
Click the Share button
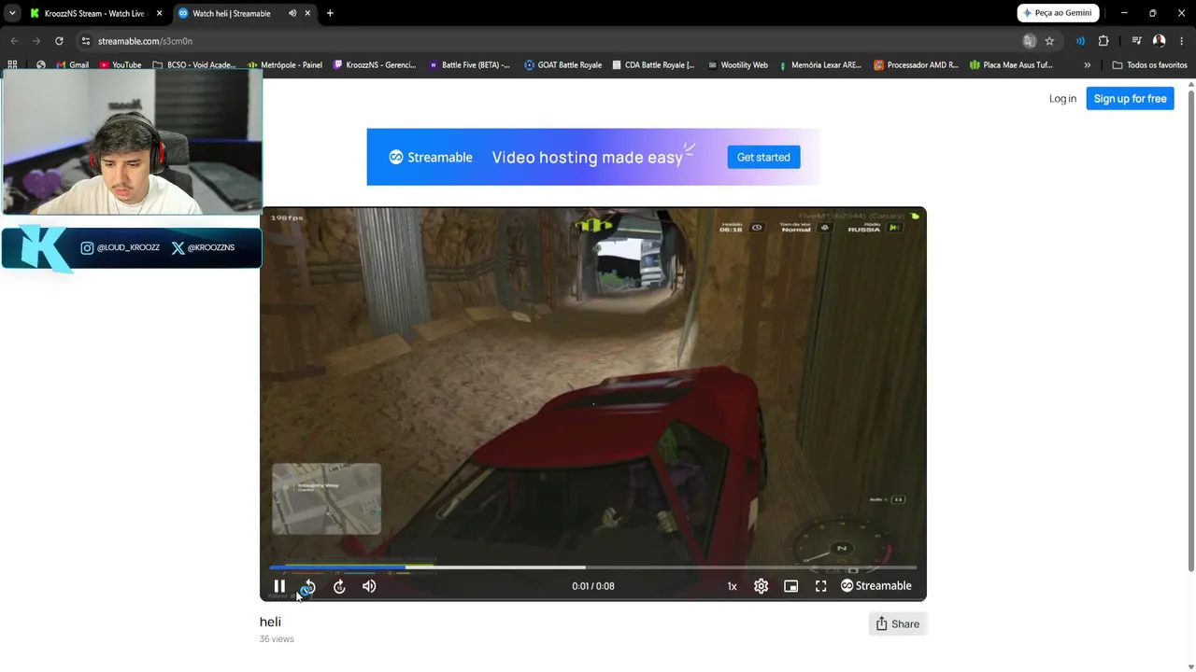pos(897,623)
